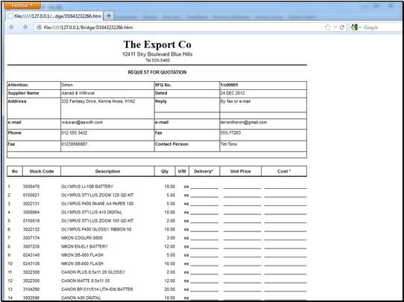The width and height of the screenshot is (404, 302).
Task: Click the date "24 DEC 2012"
Action: point(233,93)
